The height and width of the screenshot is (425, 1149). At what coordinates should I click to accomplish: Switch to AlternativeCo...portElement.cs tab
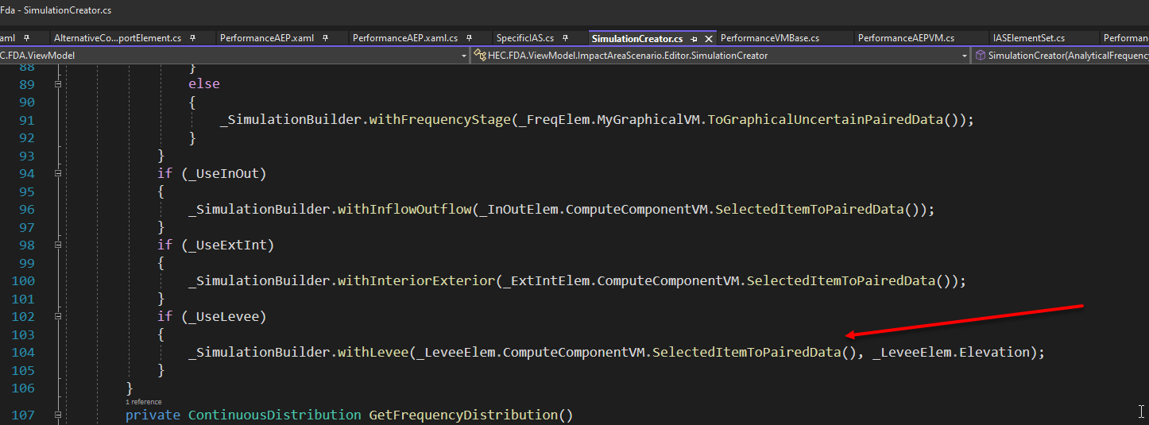pos(118,38)
